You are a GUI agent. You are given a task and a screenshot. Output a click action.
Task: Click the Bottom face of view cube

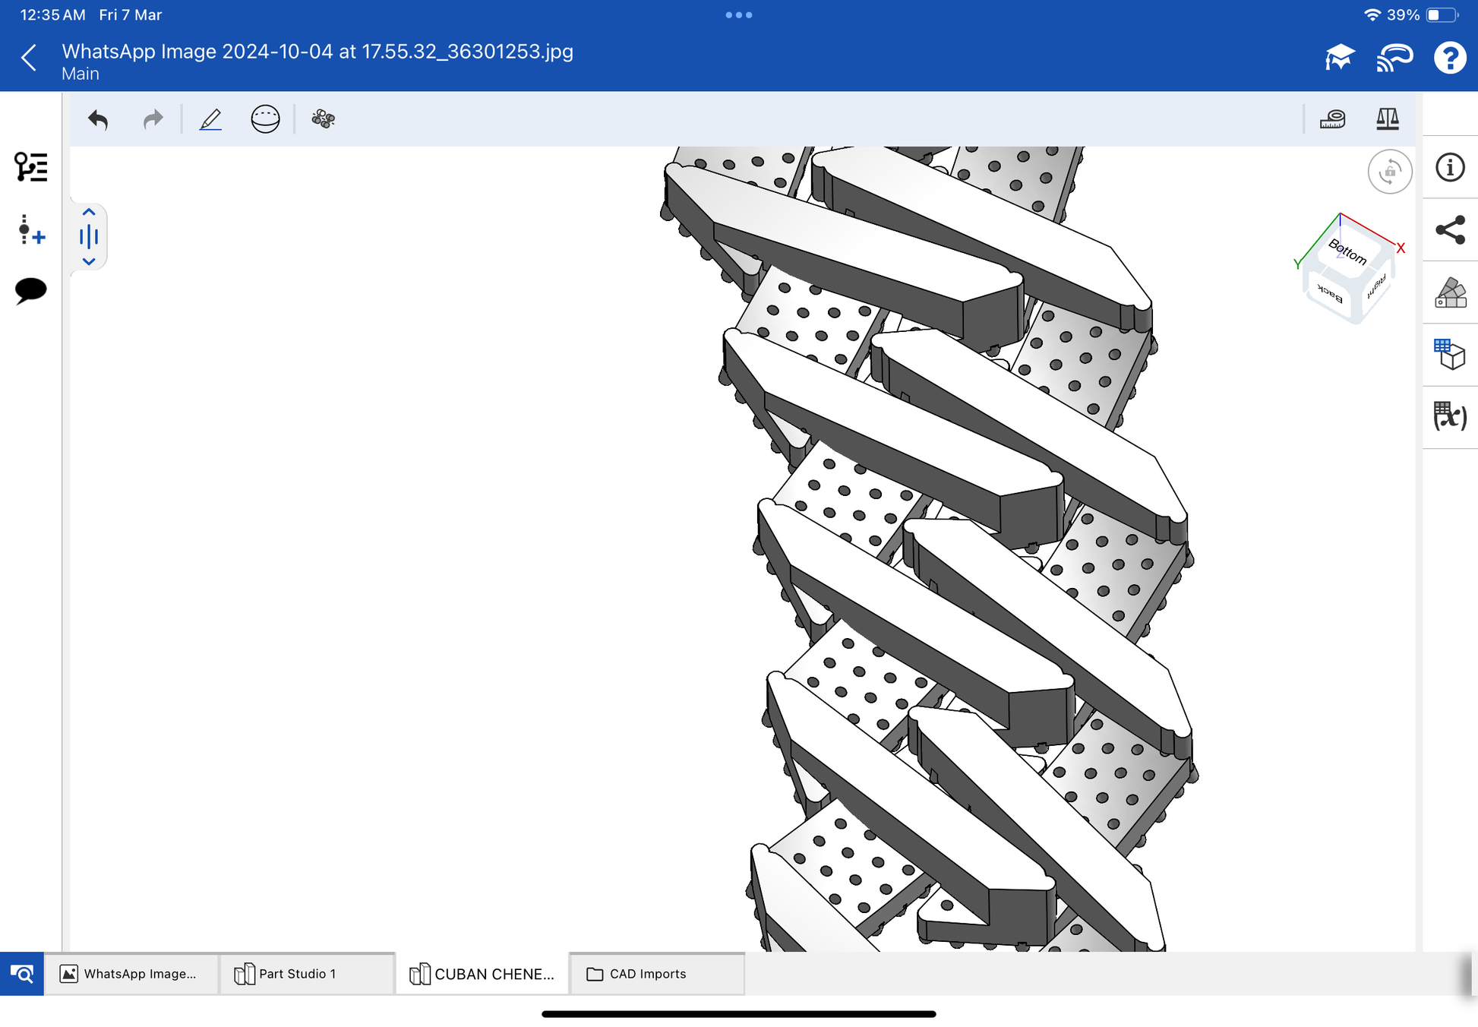[1347, 251]
